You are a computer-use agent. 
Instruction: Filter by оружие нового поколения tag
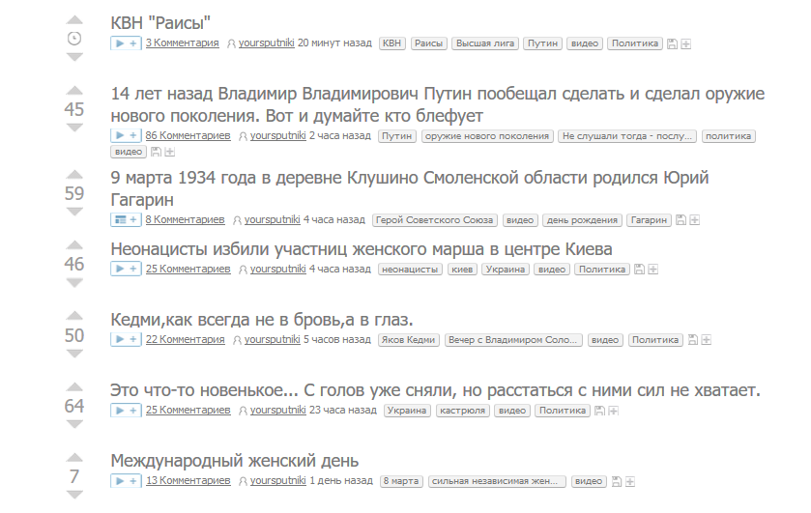pos(486,136)
